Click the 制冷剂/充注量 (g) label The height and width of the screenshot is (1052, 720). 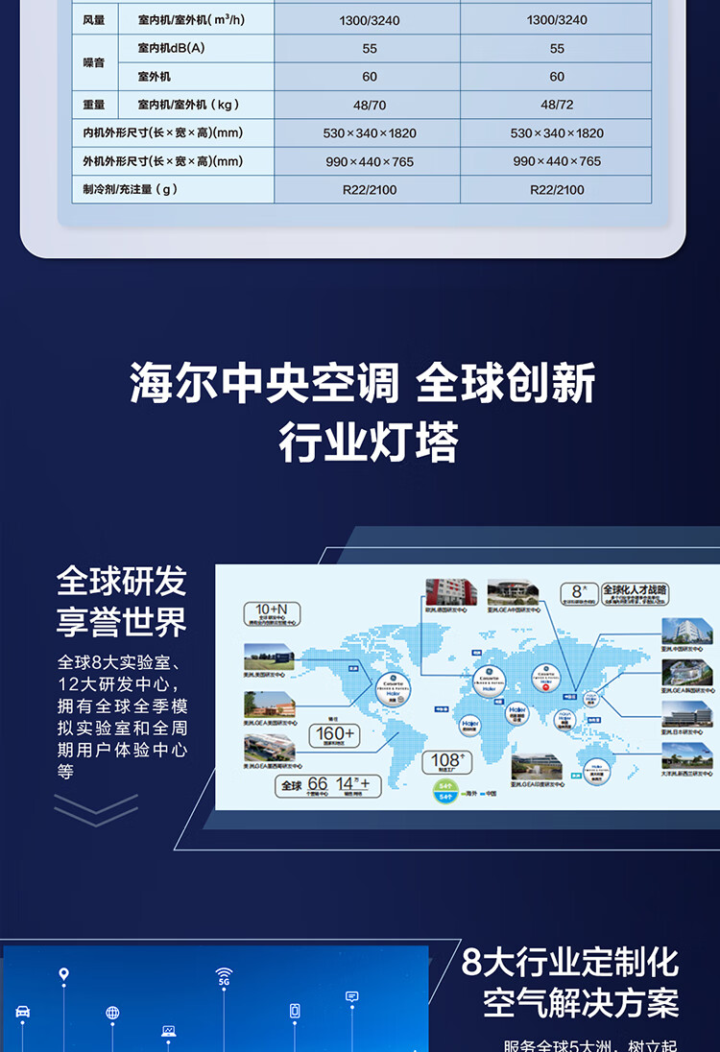131,189
